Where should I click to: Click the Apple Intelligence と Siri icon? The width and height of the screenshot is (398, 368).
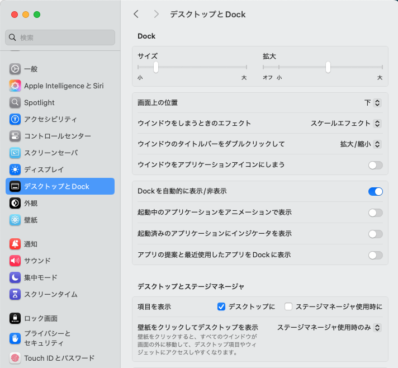pos(15,86)
